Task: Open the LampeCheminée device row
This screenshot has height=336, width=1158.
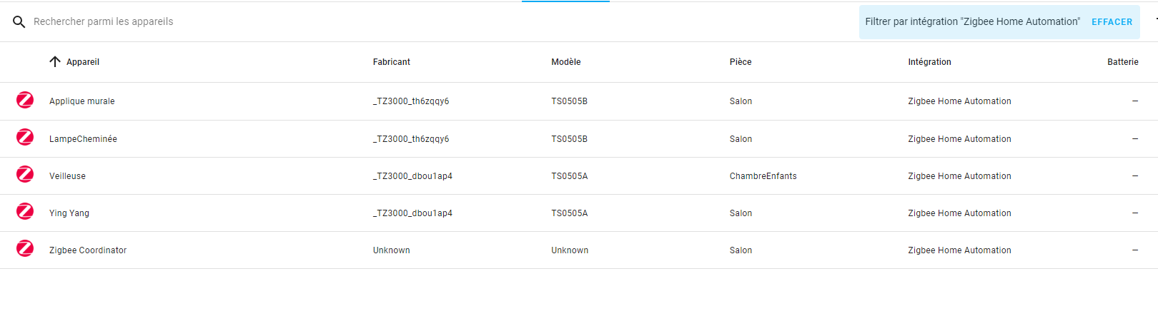Action: (x=83, y=139)
